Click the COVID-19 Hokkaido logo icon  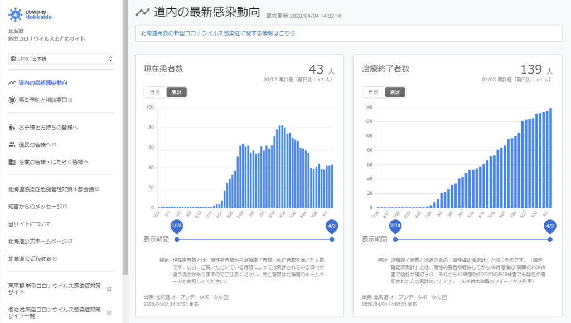[16, 14]
